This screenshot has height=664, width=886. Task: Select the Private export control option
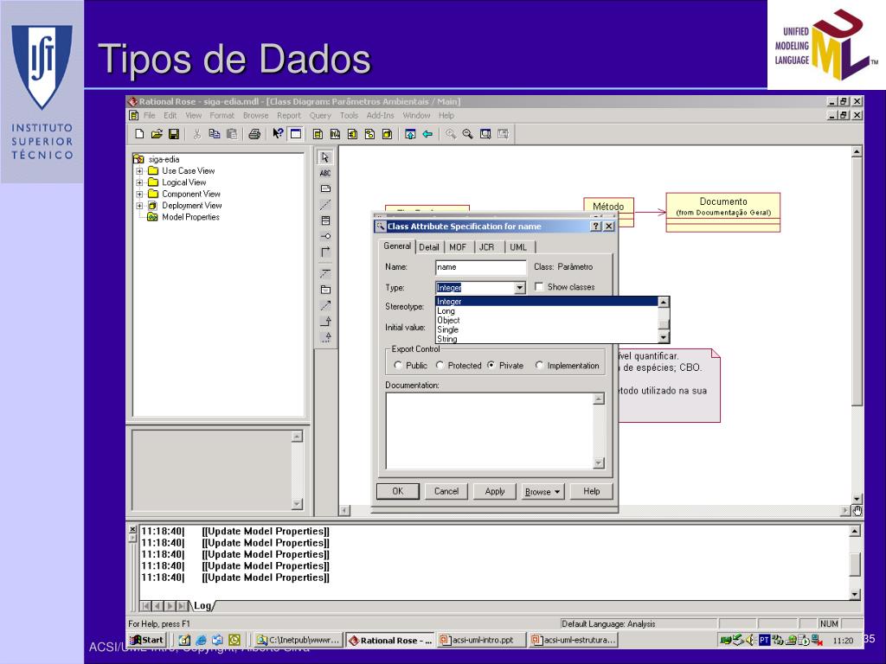pos(491,366)
